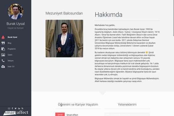Click the İletişim phone icon
The width and height of the screenshot is (174, 116).
[3, 61]
